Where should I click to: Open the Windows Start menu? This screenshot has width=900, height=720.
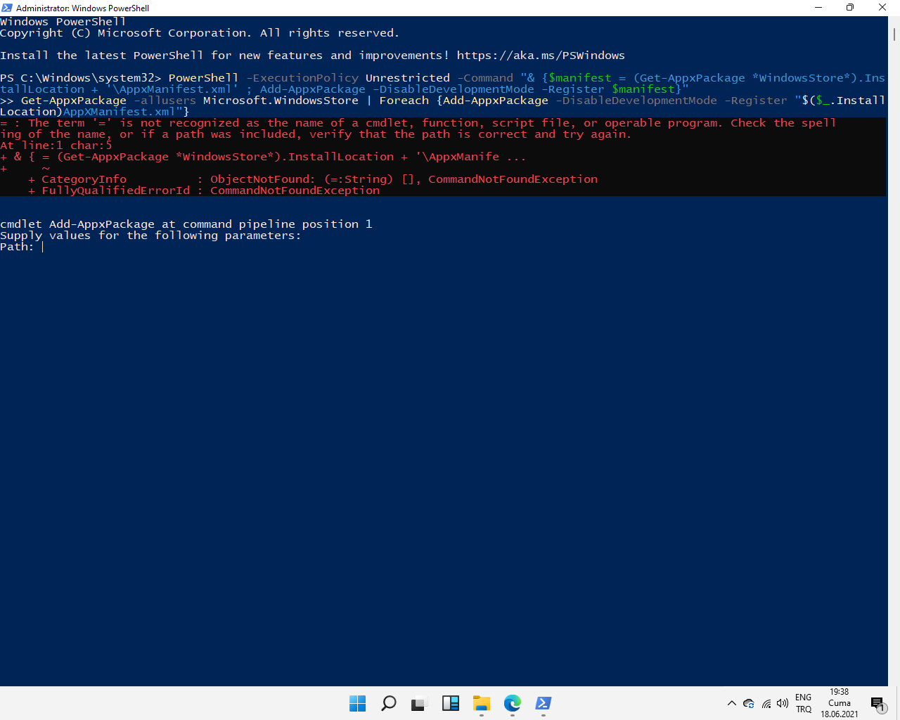click(x=357, y=703)
